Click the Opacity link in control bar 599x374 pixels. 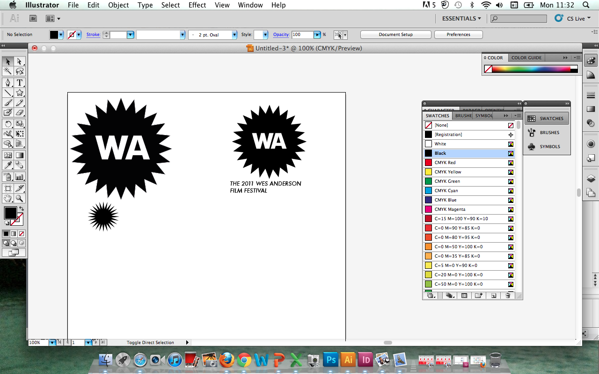click(x=281, y=35)
